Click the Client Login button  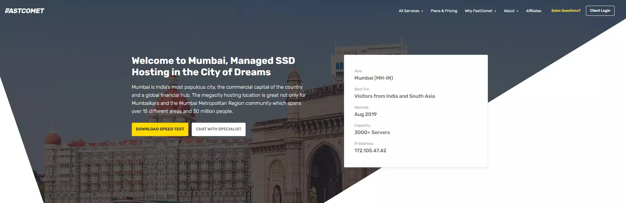point(600,11)
